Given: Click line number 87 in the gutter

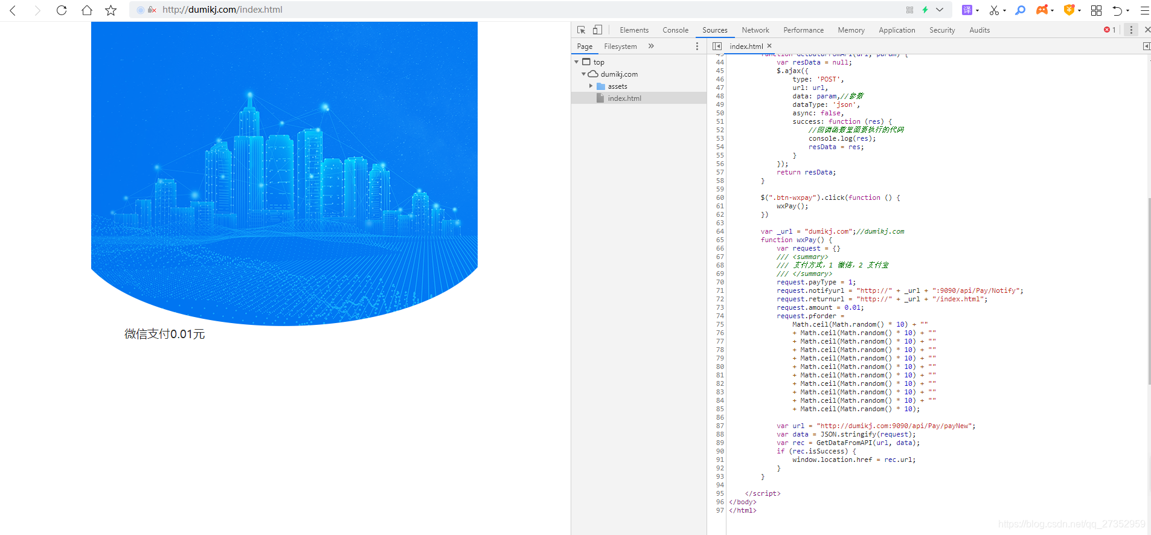Looking at the screenshot, I should (x=720, y=426).
